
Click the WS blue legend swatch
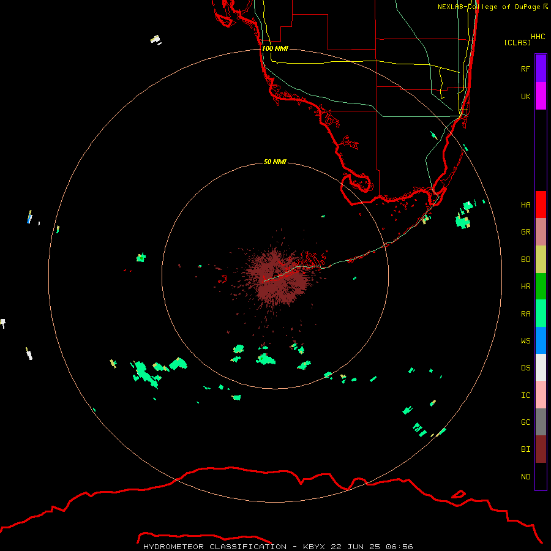coord(541,340)
